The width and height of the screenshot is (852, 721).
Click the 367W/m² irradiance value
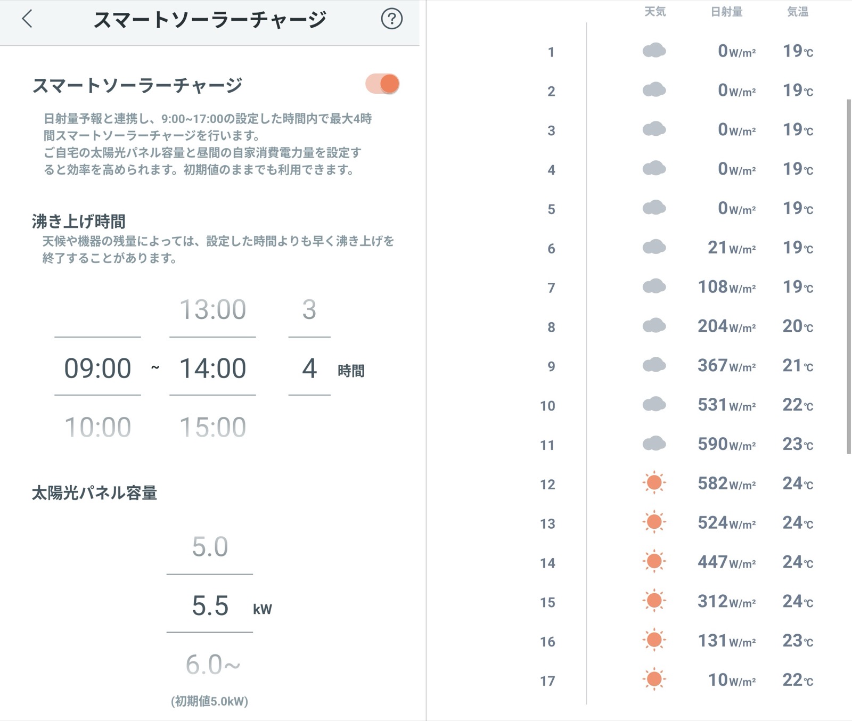coord(727,366)
